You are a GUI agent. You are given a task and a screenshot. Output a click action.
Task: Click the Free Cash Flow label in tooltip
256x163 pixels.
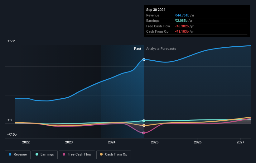click(158, 26)
